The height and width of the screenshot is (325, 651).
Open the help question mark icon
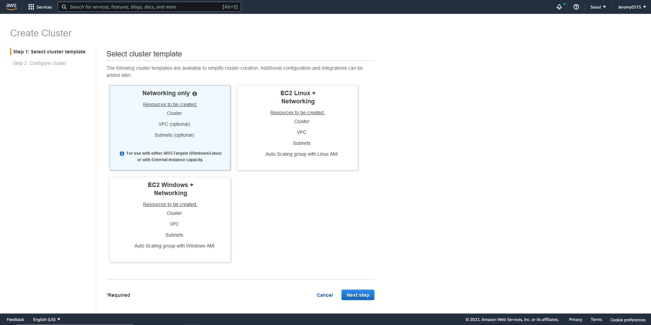coord(576,7)
